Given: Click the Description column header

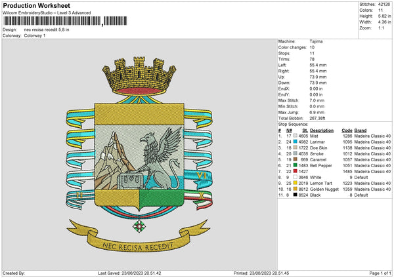Looking at the screenshot, I should click(x=322, y=130).
